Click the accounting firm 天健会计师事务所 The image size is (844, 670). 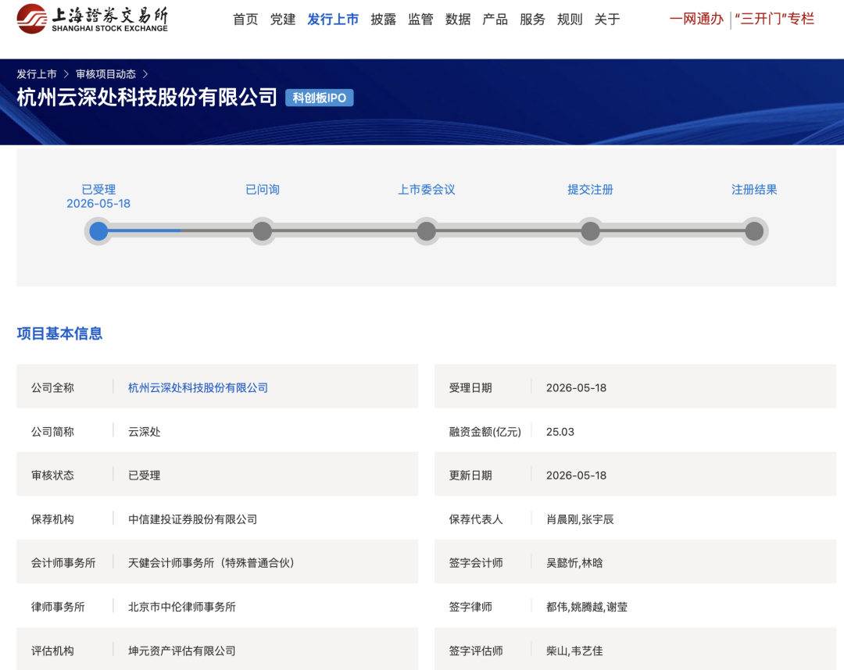click(211, 563)
